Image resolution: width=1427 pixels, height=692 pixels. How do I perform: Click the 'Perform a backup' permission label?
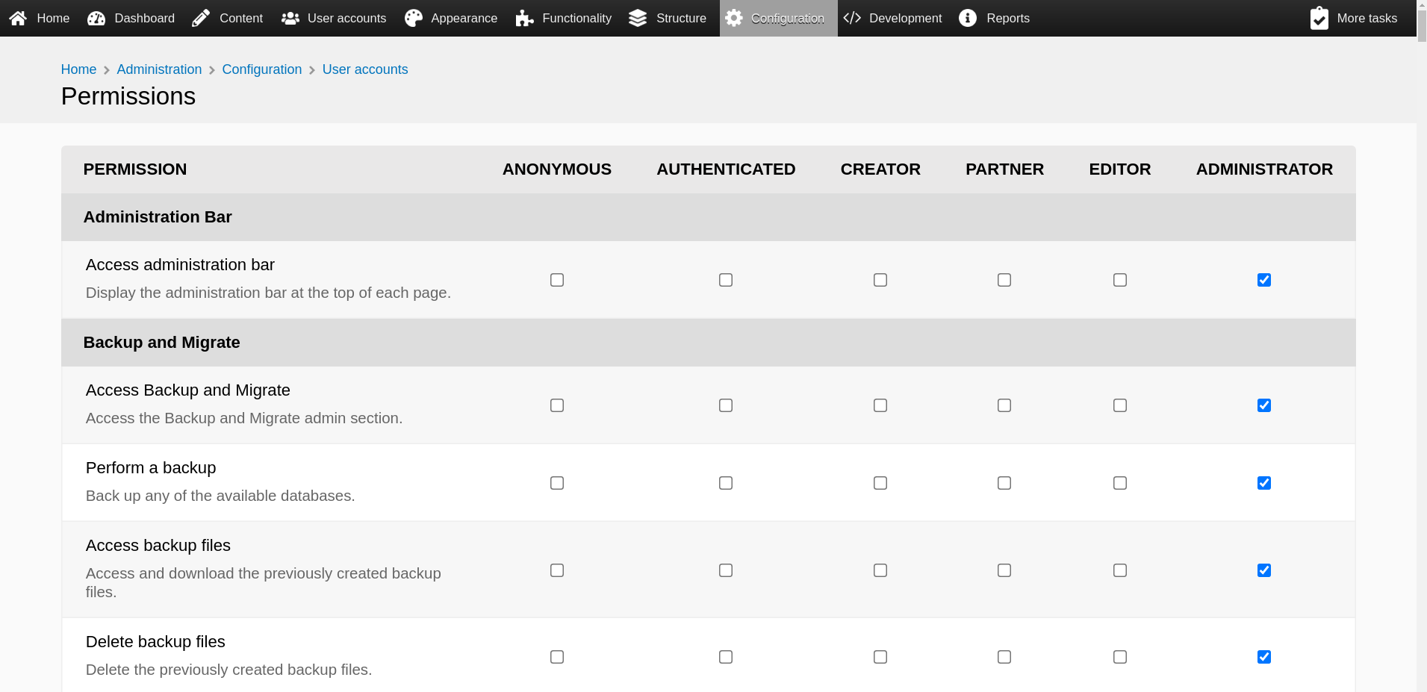(151, 468)
